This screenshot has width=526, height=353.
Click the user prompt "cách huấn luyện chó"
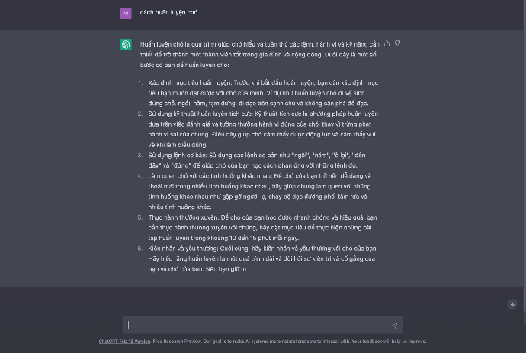click(168, 13)
